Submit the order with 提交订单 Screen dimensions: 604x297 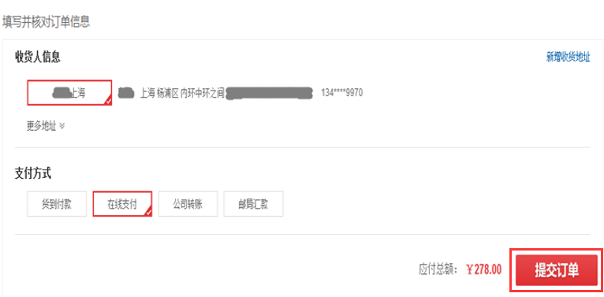pos(557,270)
